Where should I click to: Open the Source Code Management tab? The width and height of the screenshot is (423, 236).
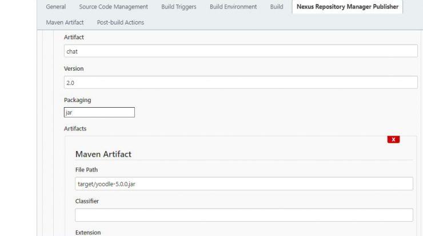coord(113,7)
